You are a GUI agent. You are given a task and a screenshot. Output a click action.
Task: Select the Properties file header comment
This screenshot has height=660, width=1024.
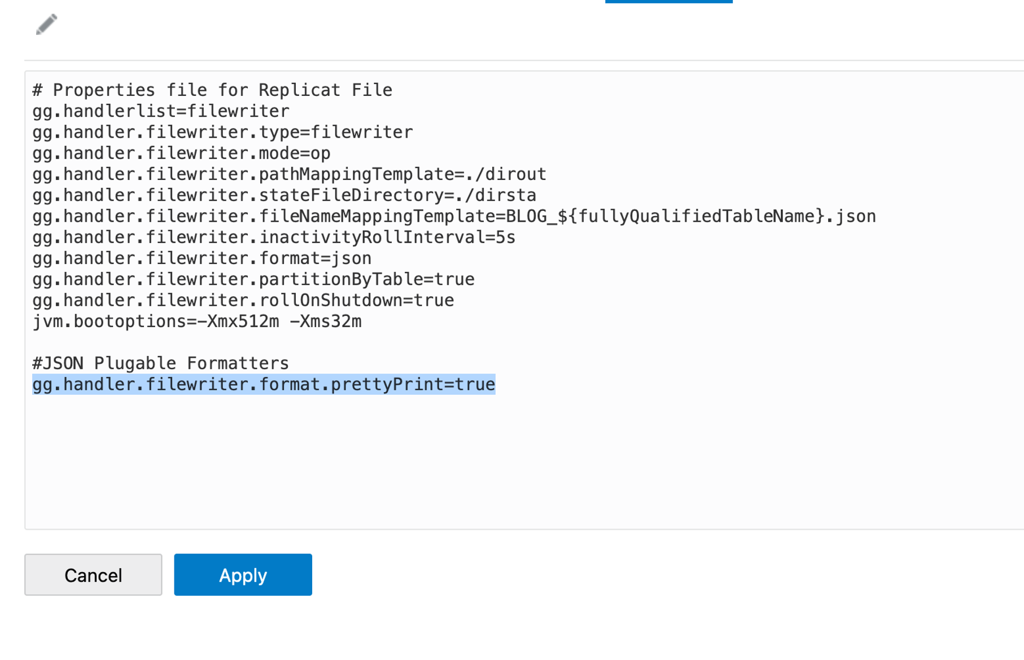click(x=211, y=89)
